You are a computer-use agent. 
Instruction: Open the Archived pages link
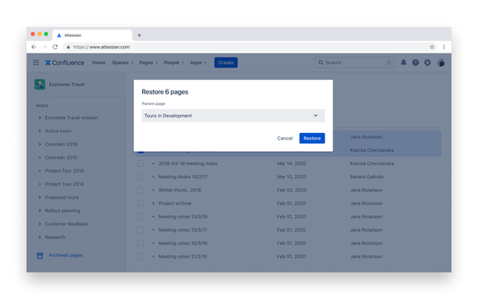(x=66, y=255)
